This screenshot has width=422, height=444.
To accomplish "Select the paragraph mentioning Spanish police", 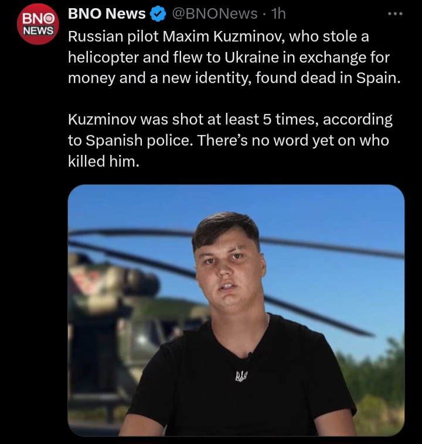I will pos(230,140).
